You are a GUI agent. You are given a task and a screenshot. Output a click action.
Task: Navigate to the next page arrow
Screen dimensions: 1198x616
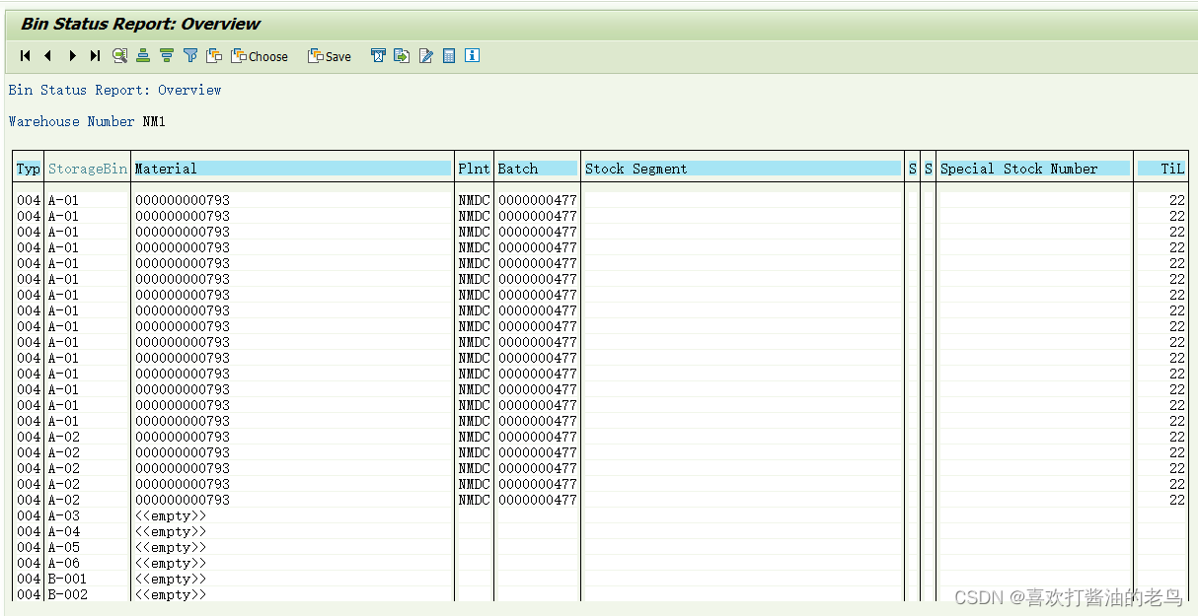[72, 56]
